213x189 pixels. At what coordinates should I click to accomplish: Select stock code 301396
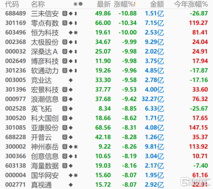[16, 90]
